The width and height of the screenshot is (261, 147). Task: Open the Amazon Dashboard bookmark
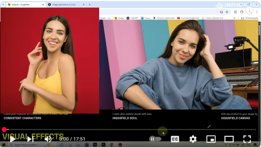click(x=164, y=18)
